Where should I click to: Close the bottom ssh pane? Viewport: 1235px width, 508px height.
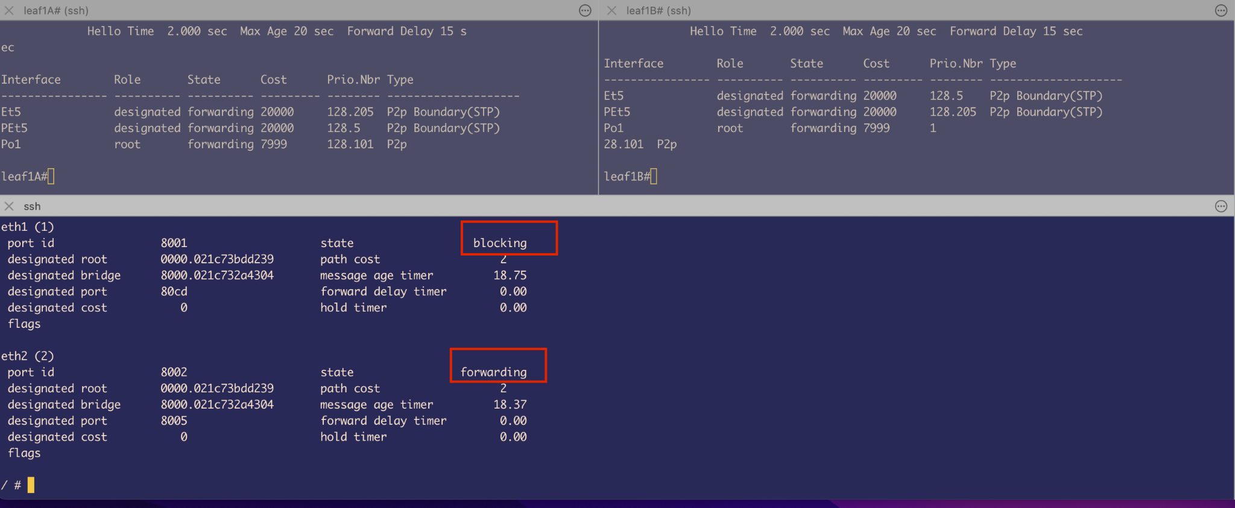[9, 206]
